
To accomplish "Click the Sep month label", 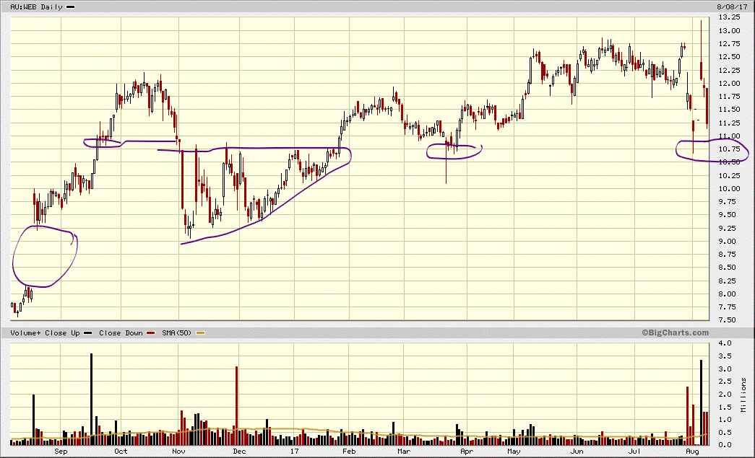I will point(61,451).
